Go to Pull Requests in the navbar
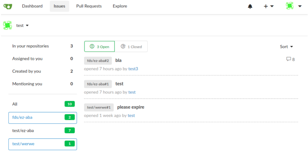This screenshot has height=156, width=308. tap(89, 6)
